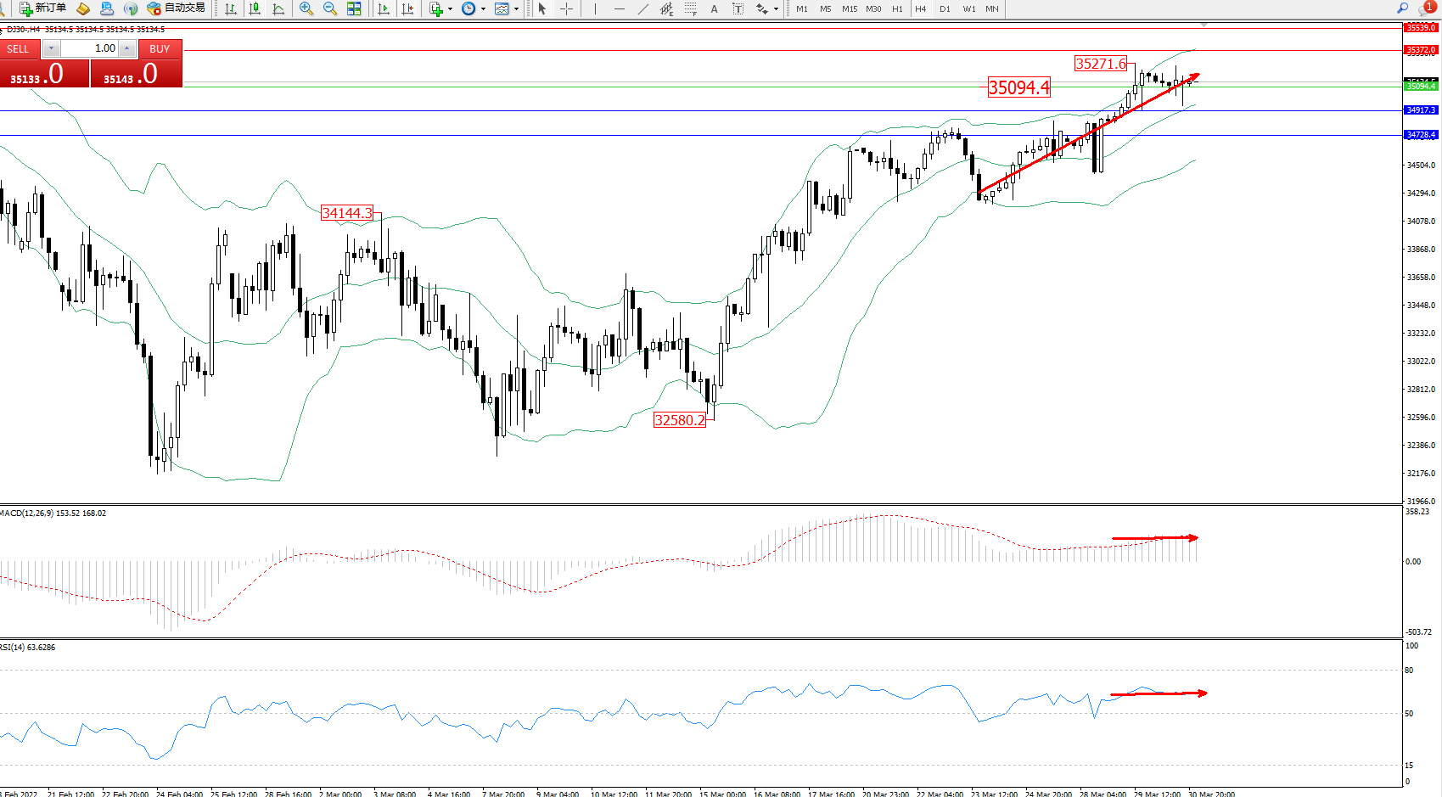Switch to the D1 timeframe
The width and height of the screenshot is (1442, 797).
pyautogui.click(x=945, y=8)
